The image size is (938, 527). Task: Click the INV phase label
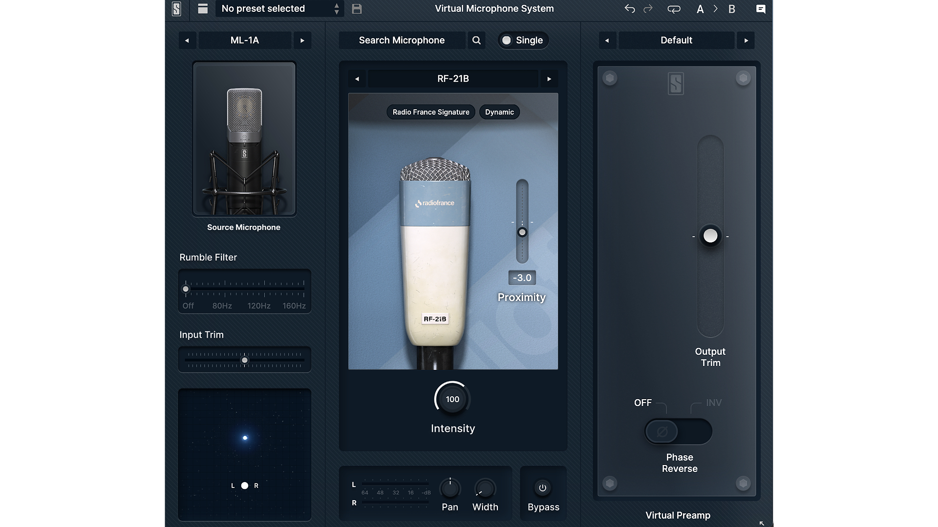tap(714, 403)
